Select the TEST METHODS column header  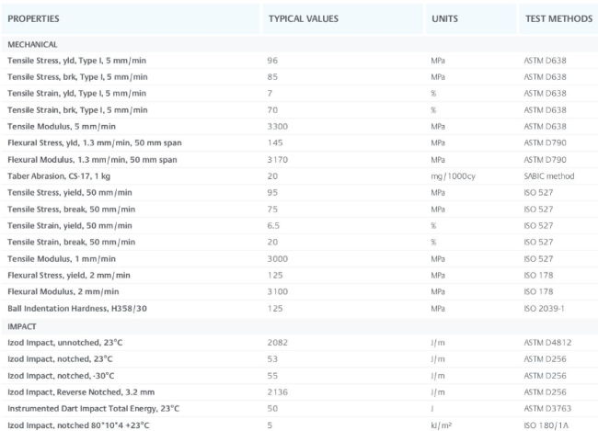click(x=558, y=18)
